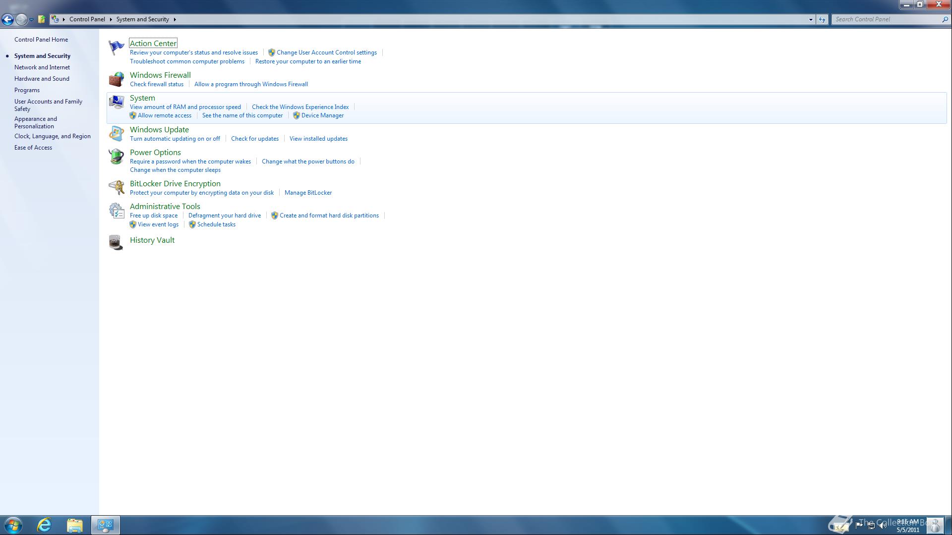Open the History Vault heading link
The height and width of the screenshot is (535, 952).
click(x=152, y=240)
